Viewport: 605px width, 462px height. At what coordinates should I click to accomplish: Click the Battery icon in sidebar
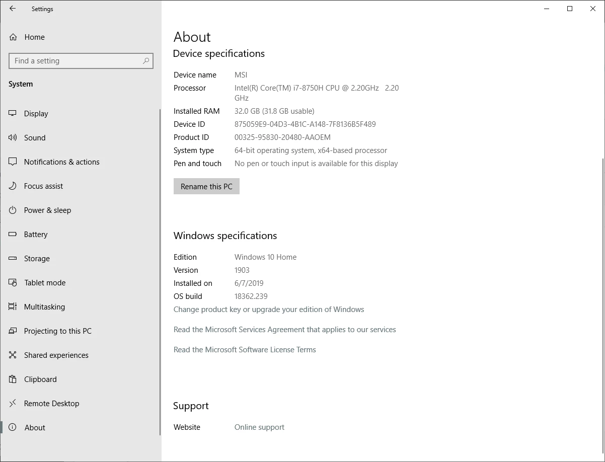tap(13, 235)
